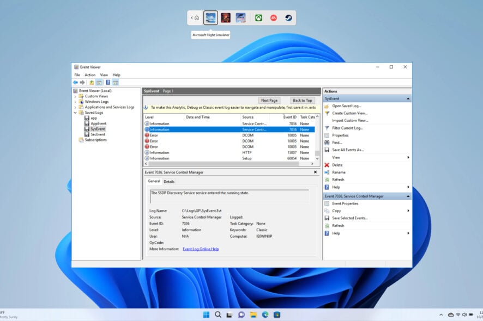483x321 pixels.
Task: Click the Steam icon in the game bar
Action: coord(288,18)
